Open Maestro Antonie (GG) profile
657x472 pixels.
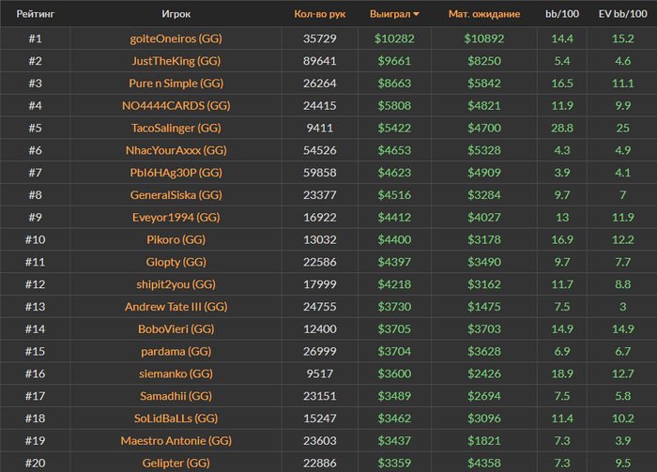(176, 441)
